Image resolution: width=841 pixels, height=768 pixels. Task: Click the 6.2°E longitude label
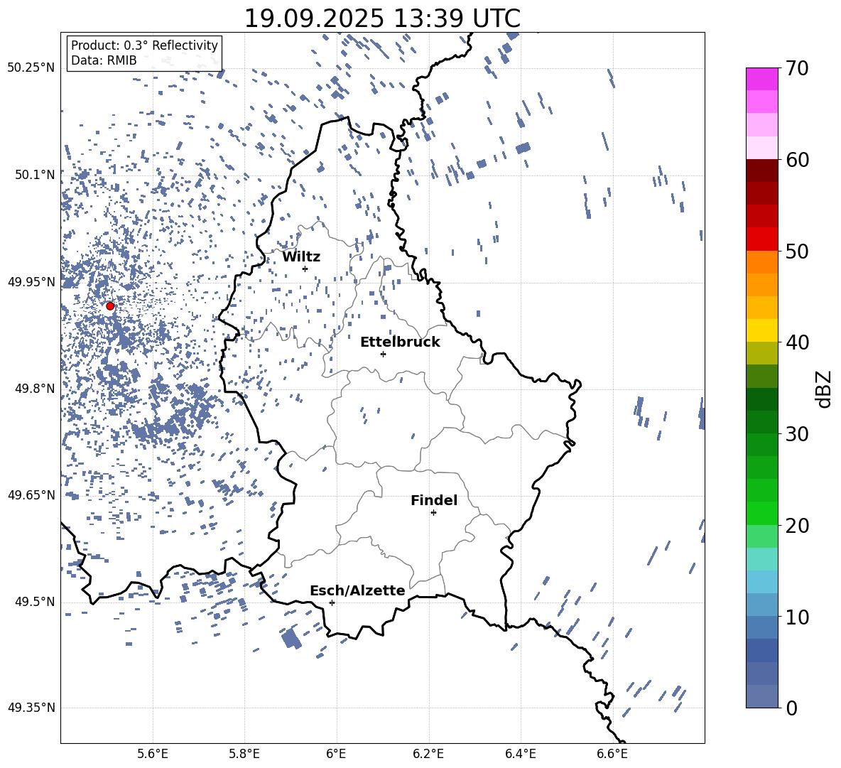(428, 754)
